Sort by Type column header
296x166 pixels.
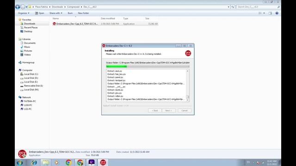[x=125, y=18]
